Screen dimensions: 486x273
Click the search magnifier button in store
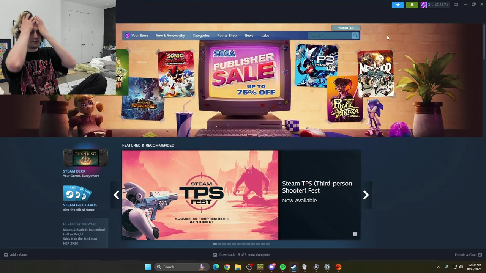[x=355, y=36]
